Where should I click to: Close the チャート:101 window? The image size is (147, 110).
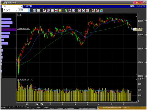click(x=144, y=2)
